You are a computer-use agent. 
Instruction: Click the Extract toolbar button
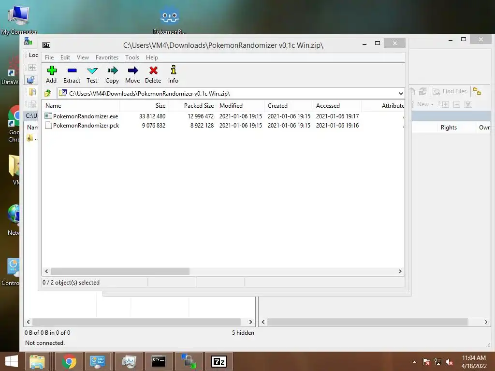72,74
